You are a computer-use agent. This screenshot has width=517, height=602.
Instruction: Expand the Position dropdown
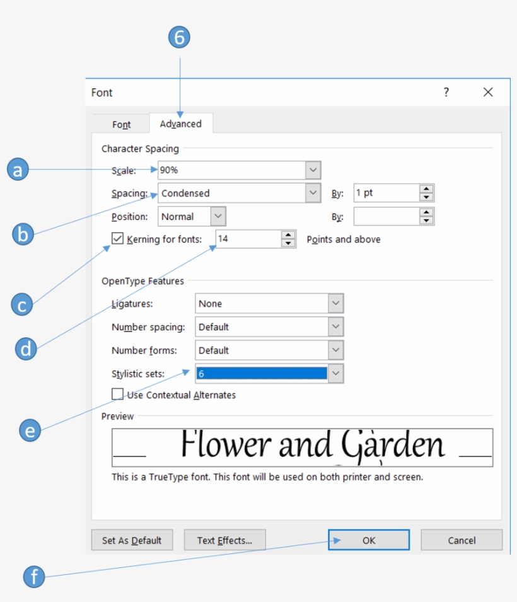coord(219,216)
